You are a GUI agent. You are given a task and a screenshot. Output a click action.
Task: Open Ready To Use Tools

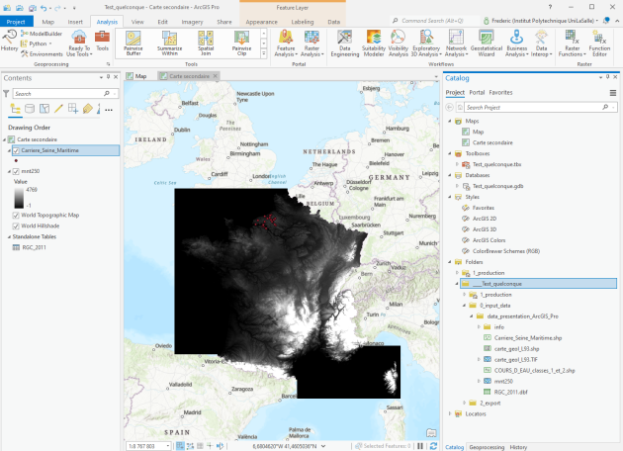tap(79, 44)
